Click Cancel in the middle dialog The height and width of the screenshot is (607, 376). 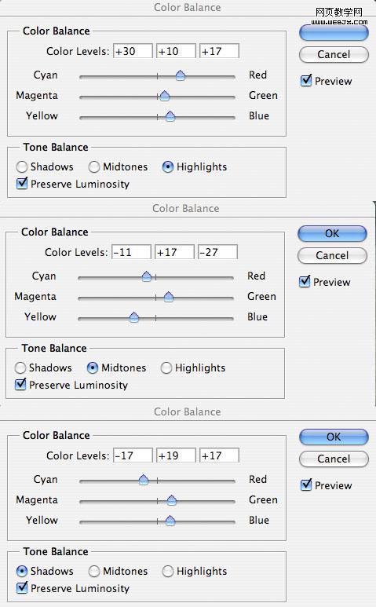pyautogui.click(x=332, y=255)
